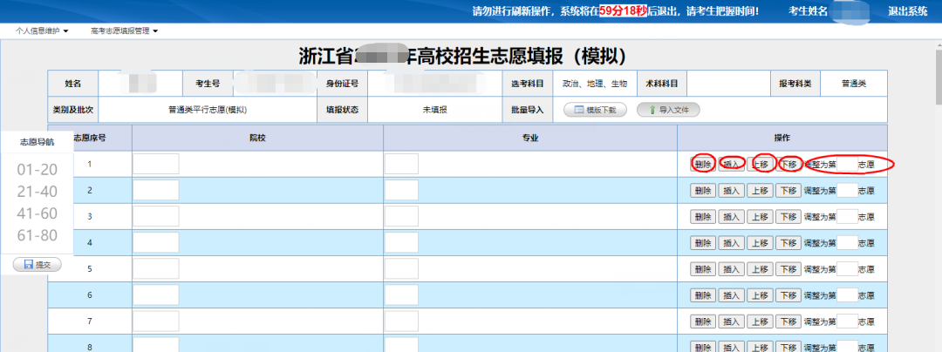Viewport: 942px width, 352px height.
Task: Open the 个人信息维护 dropdown menu
Action: coord(42,31)
